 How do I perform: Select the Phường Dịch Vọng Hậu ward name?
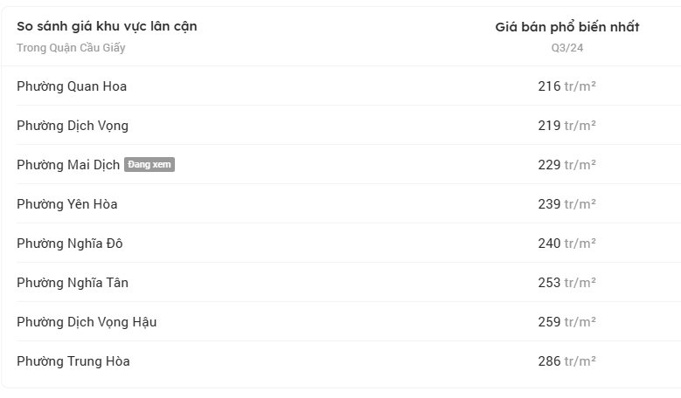(x=87, y=322)
